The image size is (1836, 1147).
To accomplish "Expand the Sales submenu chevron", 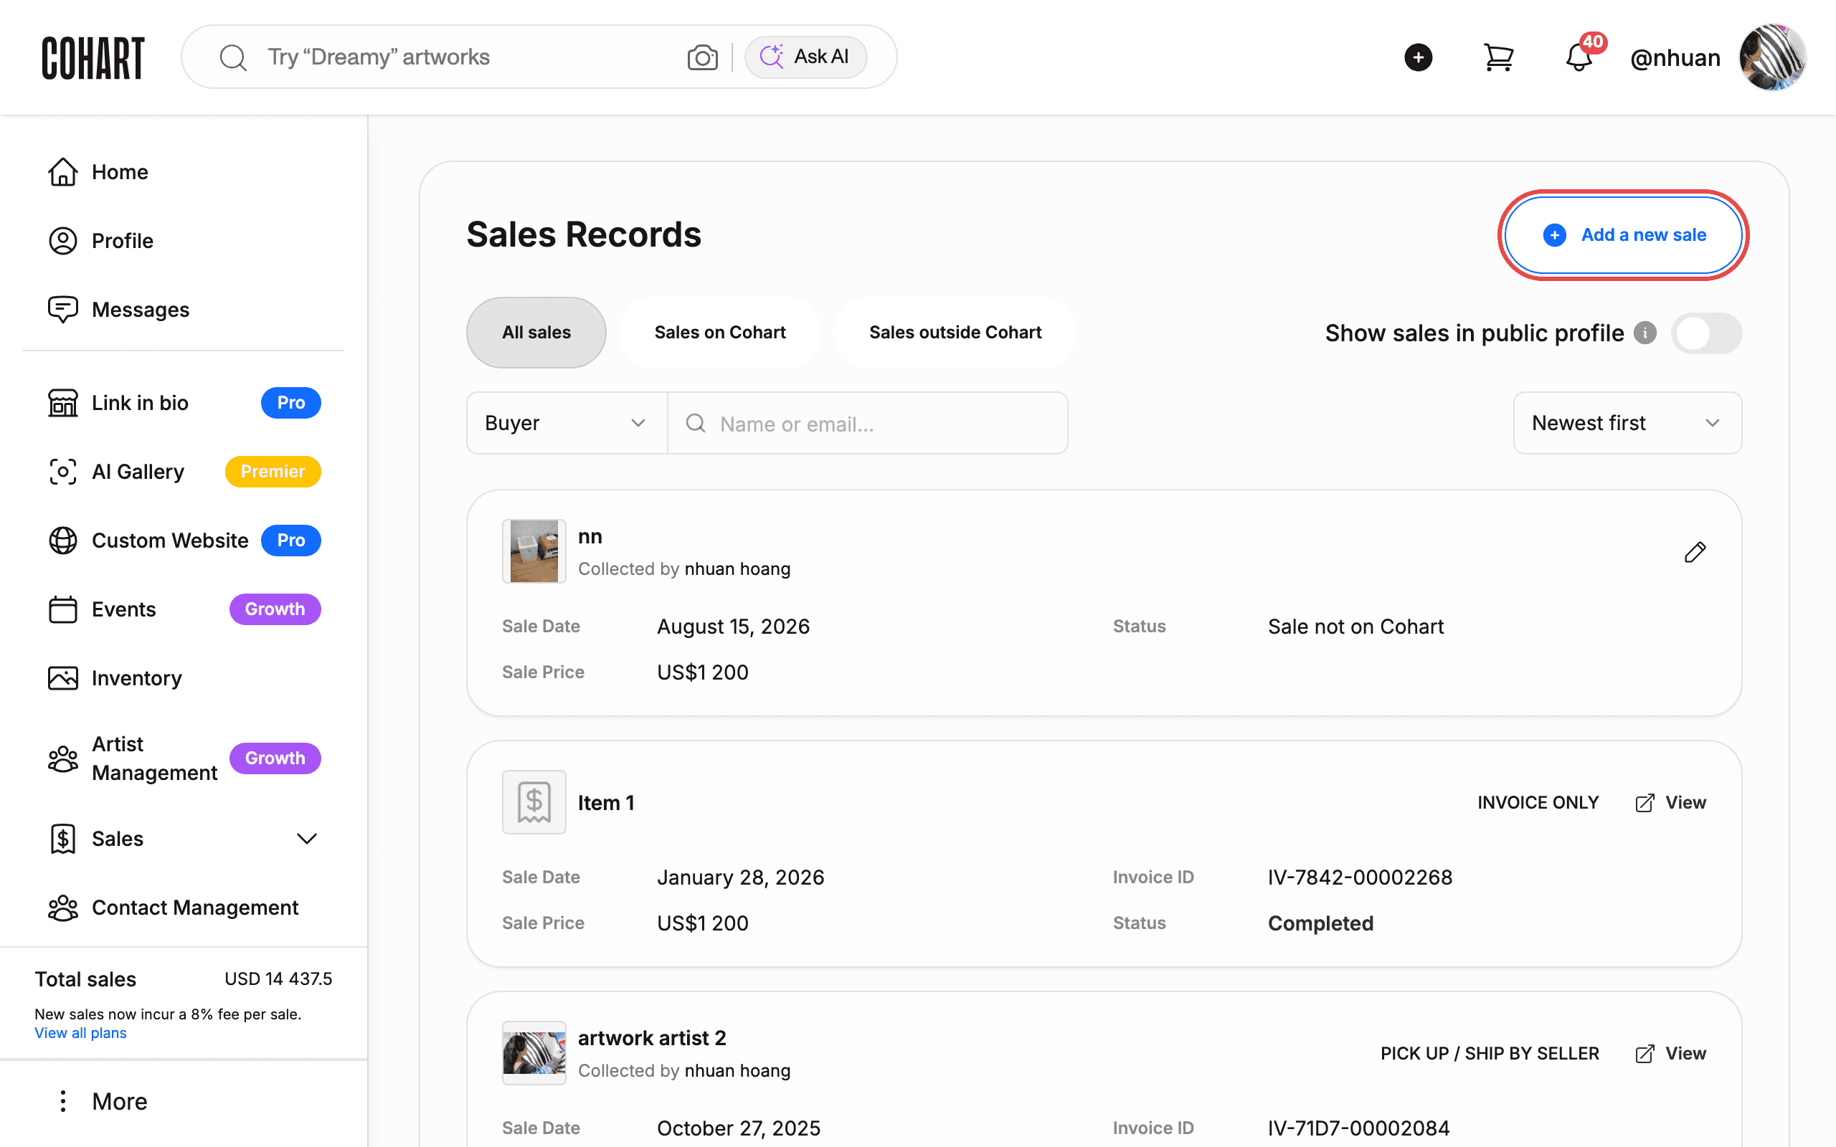I will (x=306, y=839).
